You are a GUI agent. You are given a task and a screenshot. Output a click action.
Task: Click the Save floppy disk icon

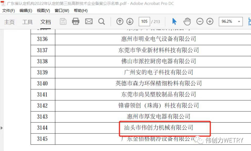63,21
